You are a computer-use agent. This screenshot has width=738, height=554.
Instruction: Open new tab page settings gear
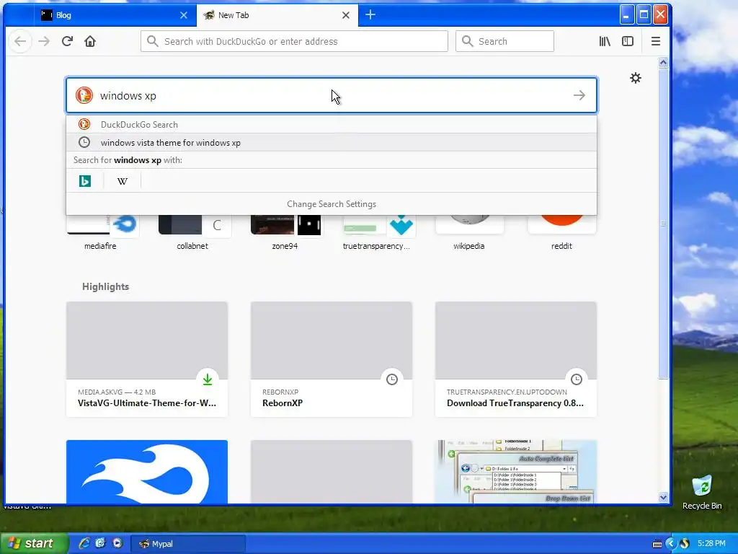pos(636,78)
